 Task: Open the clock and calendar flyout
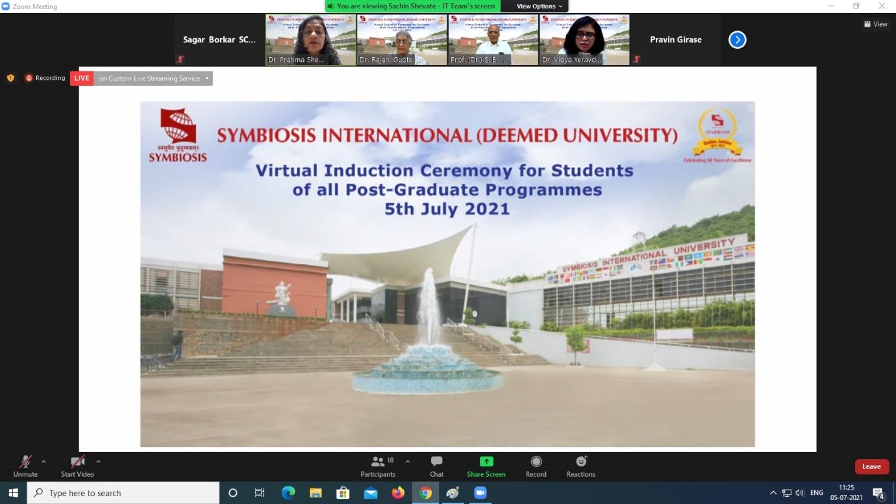(x=847, y=493)
